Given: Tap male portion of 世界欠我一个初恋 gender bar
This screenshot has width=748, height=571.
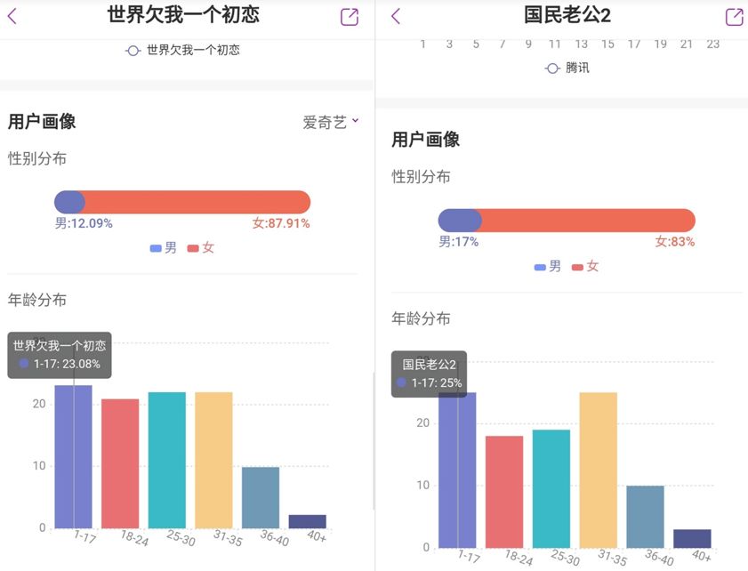Looking at the screenshot, I should tap(69, 202).
